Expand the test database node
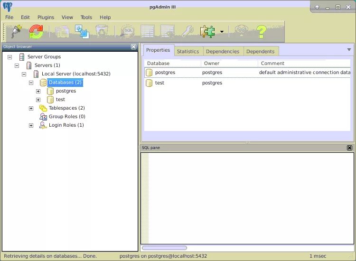 (x=38, y=100)
